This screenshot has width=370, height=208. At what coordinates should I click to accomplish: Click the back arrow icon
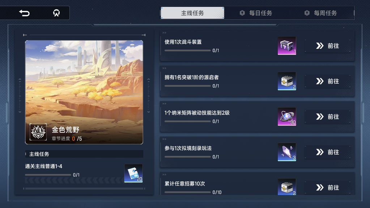[24, 13]
